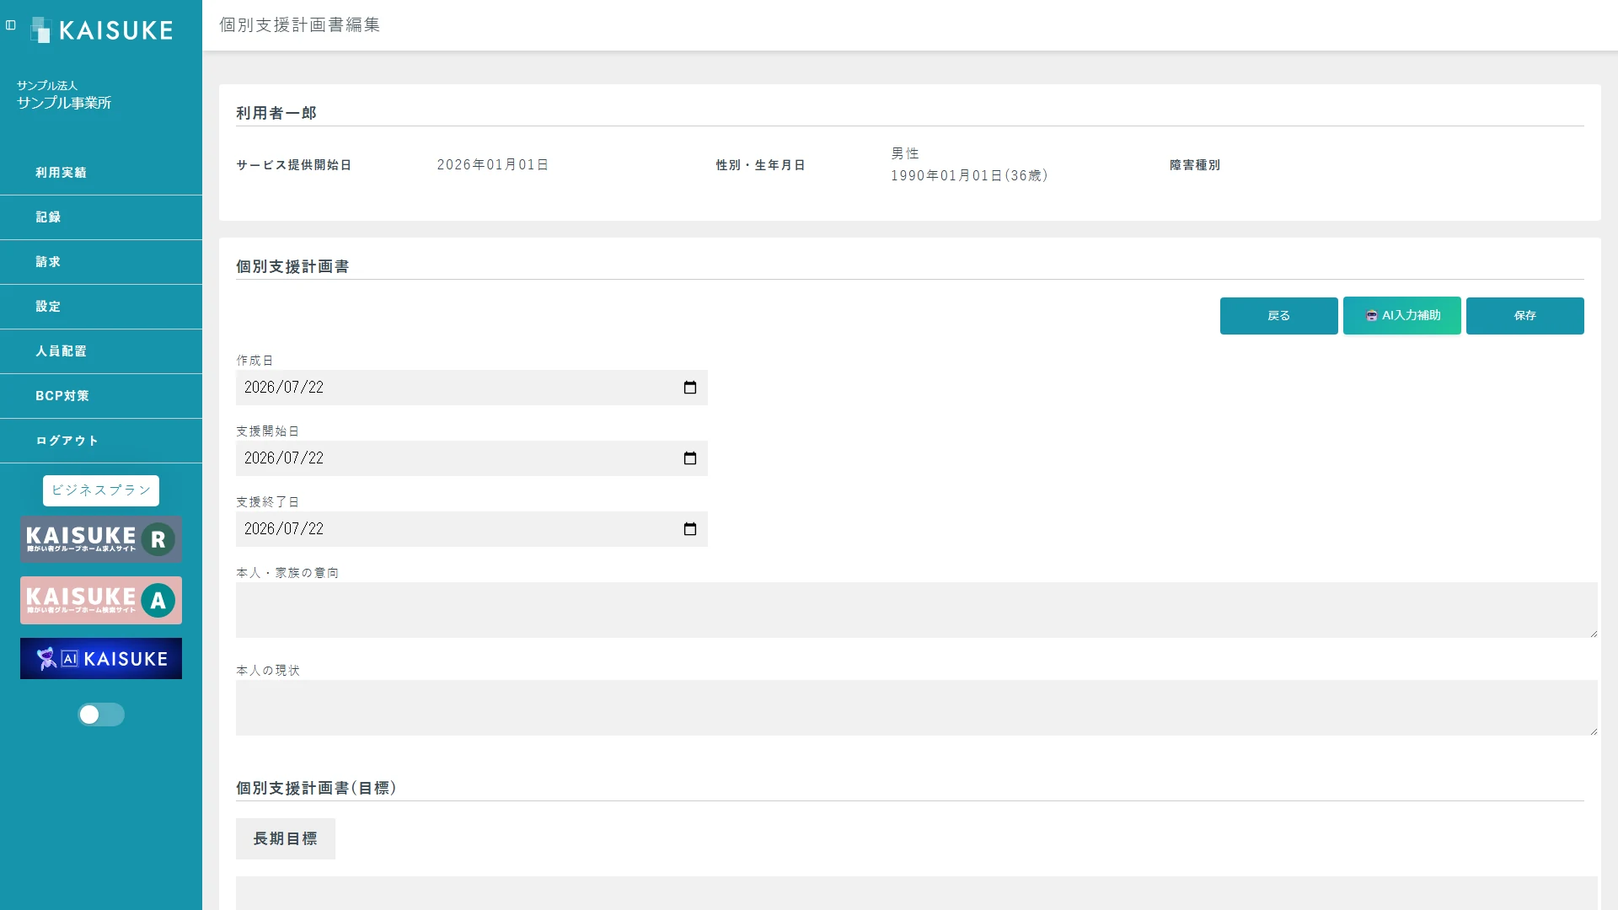Open the KAISUKE A banner
1618x910 pixels.
coord(101,600)
